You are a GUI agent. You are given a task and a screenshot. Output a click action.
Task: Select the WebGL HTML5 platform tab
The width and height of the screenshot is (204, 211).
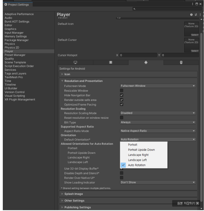pyautogui.click(x=181, y=62)
